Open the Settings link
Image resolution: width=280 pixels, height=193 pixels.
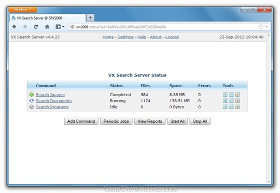125,37
